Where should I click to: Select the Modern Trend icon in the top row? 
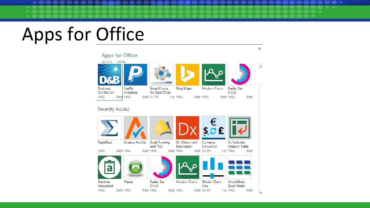(x=214, y=74)
